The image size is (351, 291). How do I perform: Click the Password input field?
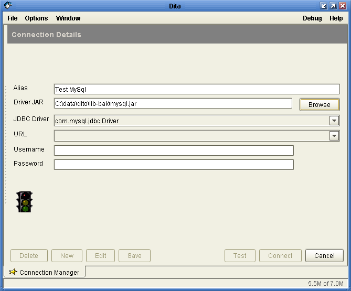coord(174,165)
